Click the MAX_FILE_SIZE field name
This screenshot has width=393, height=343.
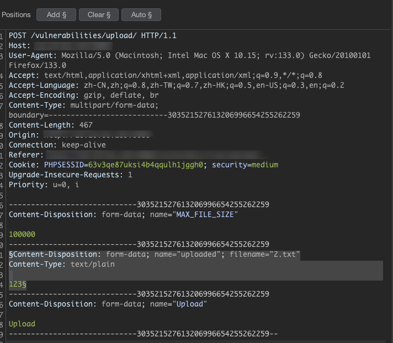(x=206, y=214)
